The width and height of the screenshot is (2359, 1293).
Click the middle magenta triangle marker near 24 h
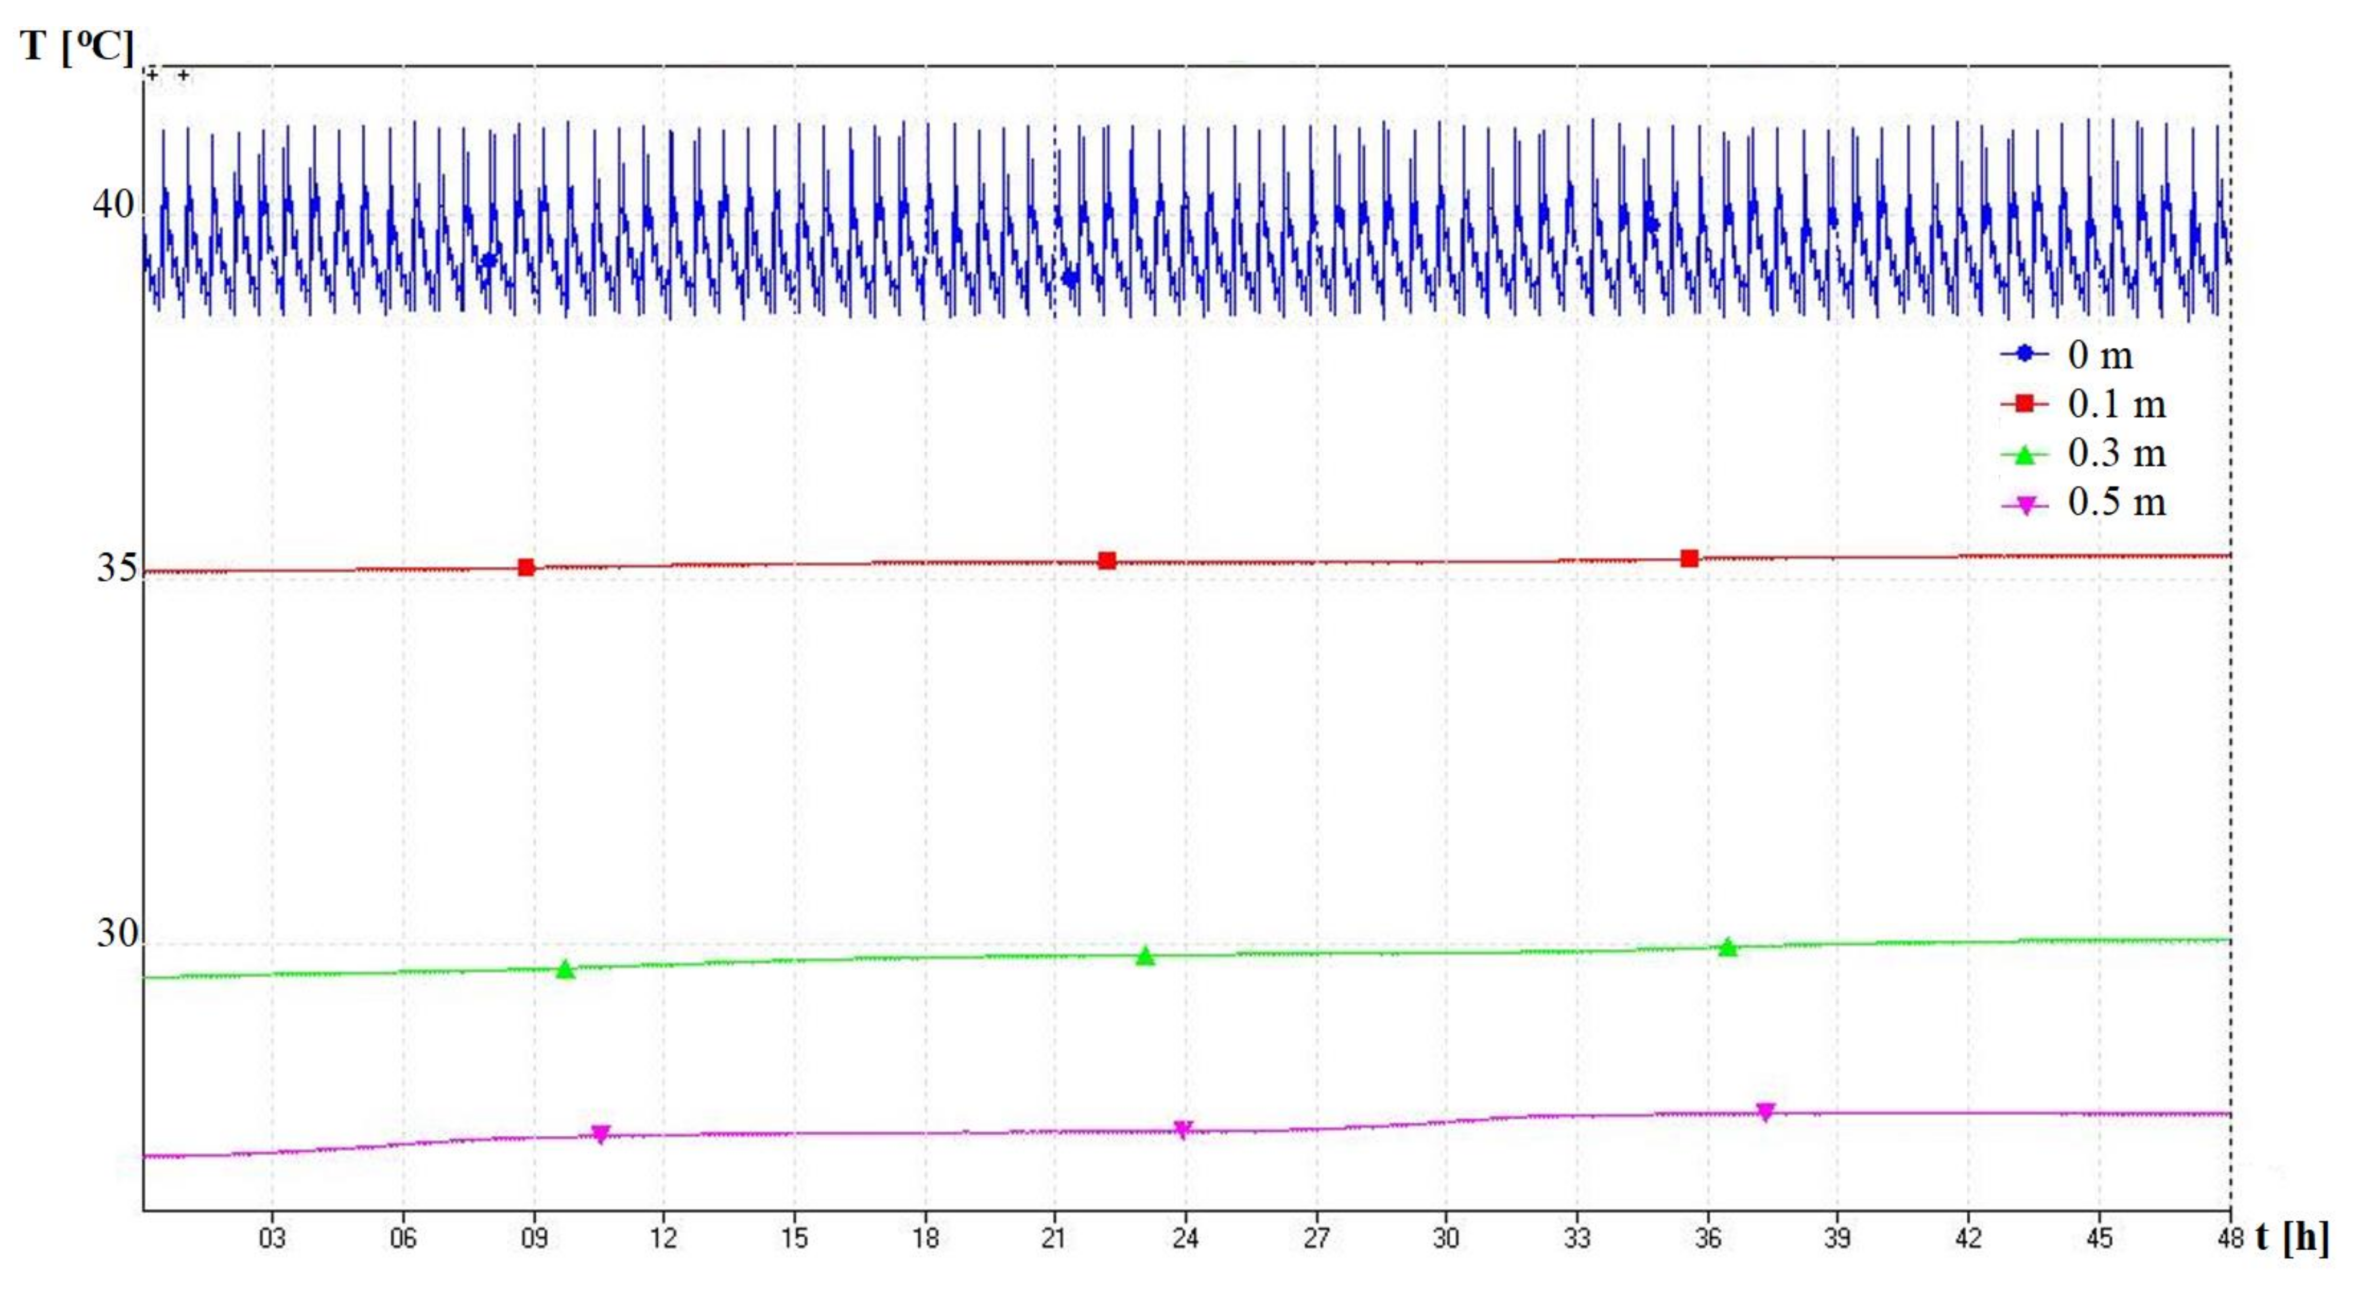pos(1182,1129)
